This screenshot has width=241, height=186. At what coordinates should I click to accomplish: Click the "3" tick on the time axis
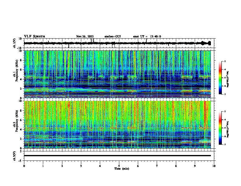point(81,166)
